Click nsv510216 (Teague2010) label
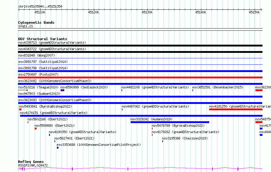 [38, 87]
